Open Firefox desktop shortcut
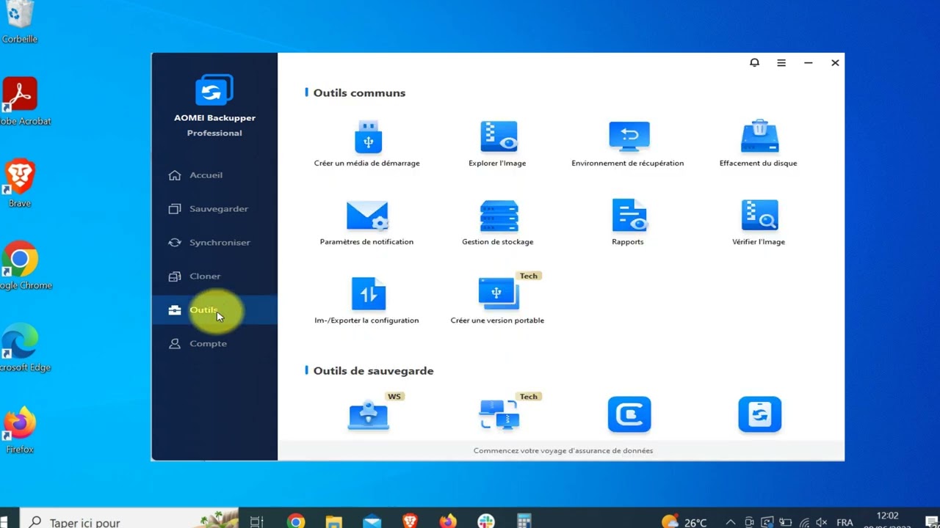The width and height of the screenshot is (940, 528). [20, 430]
